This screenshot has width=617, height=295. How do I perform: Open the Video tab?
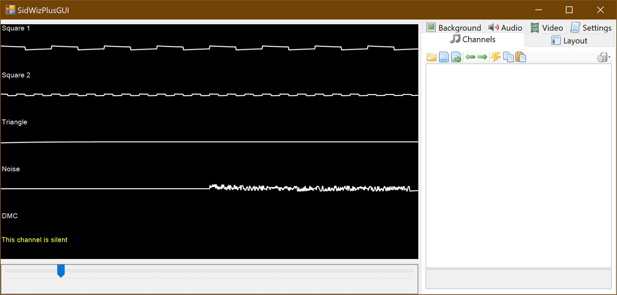(547, 28)
